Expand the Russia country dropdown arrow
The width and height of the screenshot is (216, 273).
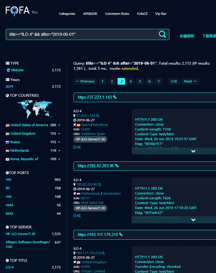tap(59, 142)
